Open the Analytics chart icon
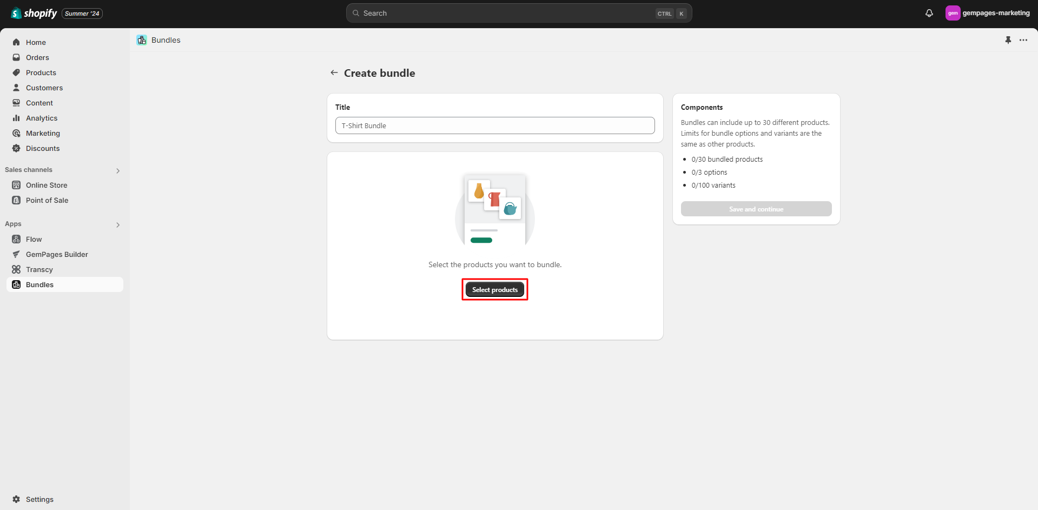Viewport: 1038px width, 510px height. [x=16, y=118]
